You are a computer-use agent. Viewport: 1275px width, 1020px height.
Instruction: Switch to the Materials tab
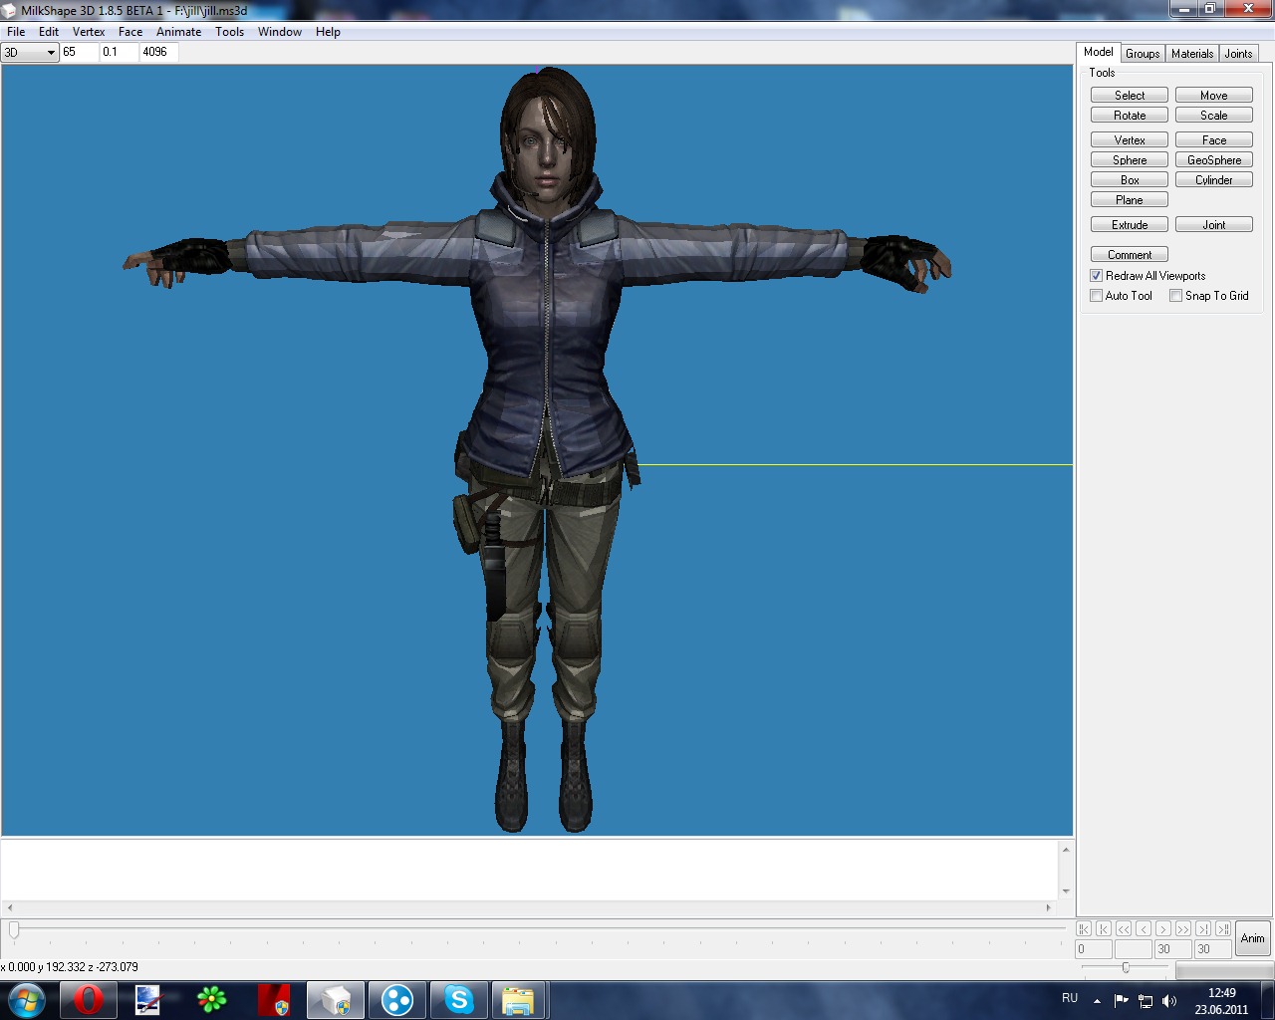pos(1191,54)
